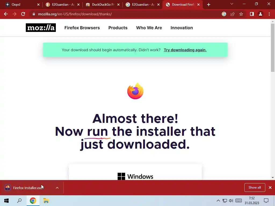The width and height of the screenshot is (275, 206).
Task: Open the Firefox Browsers menu
Action: [82, 28]
